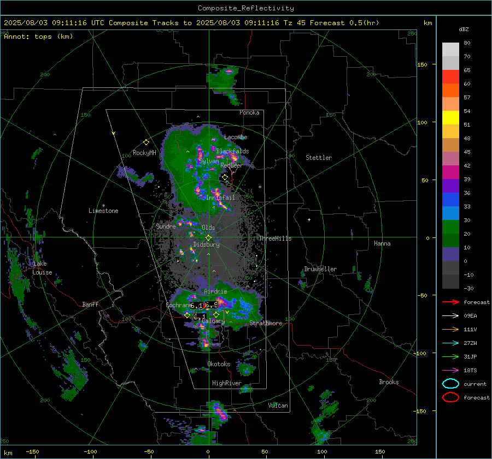
Task: Click the white plus marker east of ThreeHills
Action: click(309, 219)
